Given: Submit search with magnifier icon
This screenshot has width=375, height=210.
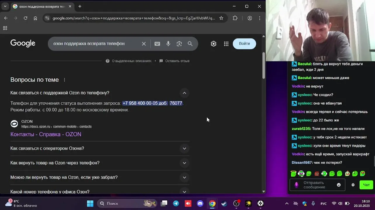Looking at the screenshot, I should coord(190,44).
